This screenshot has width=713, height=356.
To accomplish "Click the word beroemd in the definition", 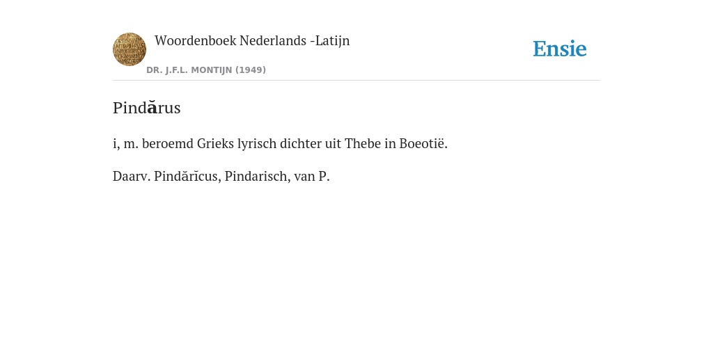I will tap(168, 143).
